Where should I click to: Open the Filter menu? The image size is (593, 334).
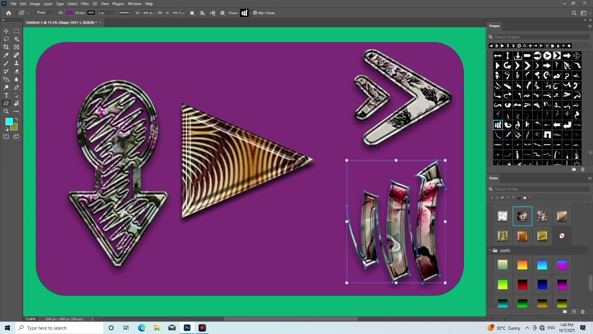click(85, 4)
